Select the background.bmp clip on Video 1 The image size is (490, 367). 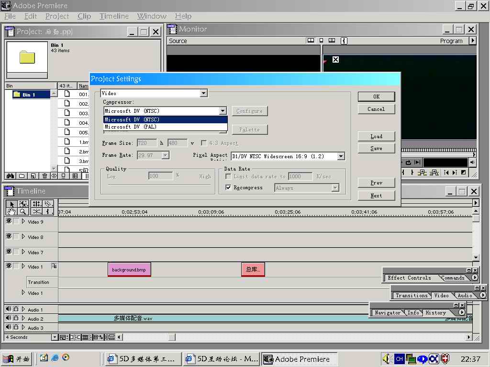click(129, 270)
